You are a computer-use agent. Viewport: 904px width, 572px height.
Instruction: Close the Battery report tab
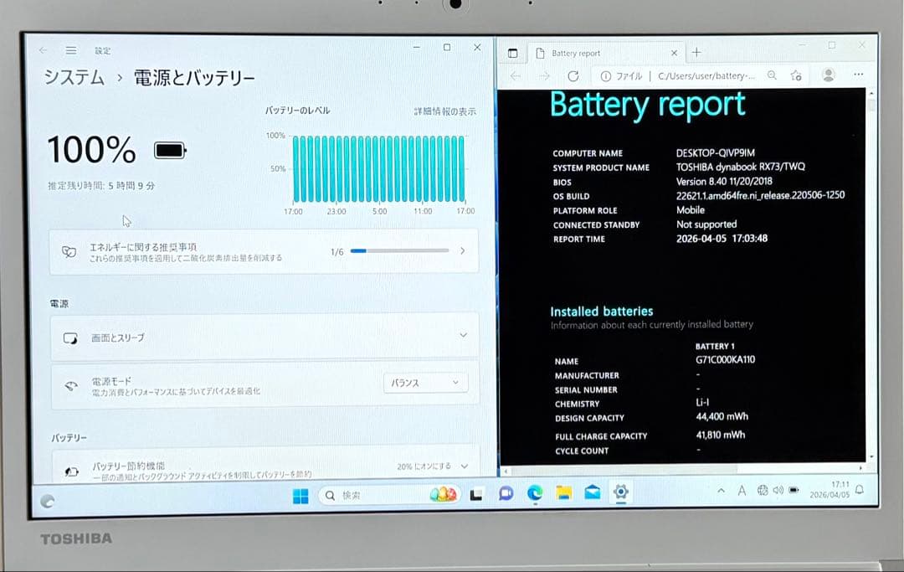pyautogui.click(x=674, y=53)
